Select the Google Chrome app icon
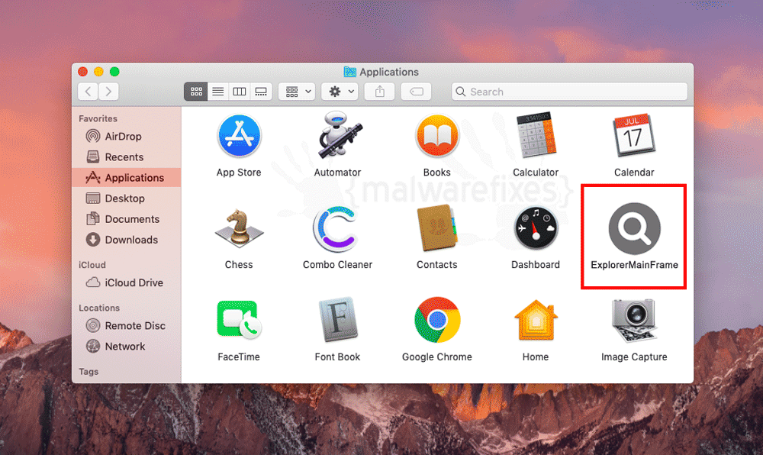763x455 pixels. [437, 320]
